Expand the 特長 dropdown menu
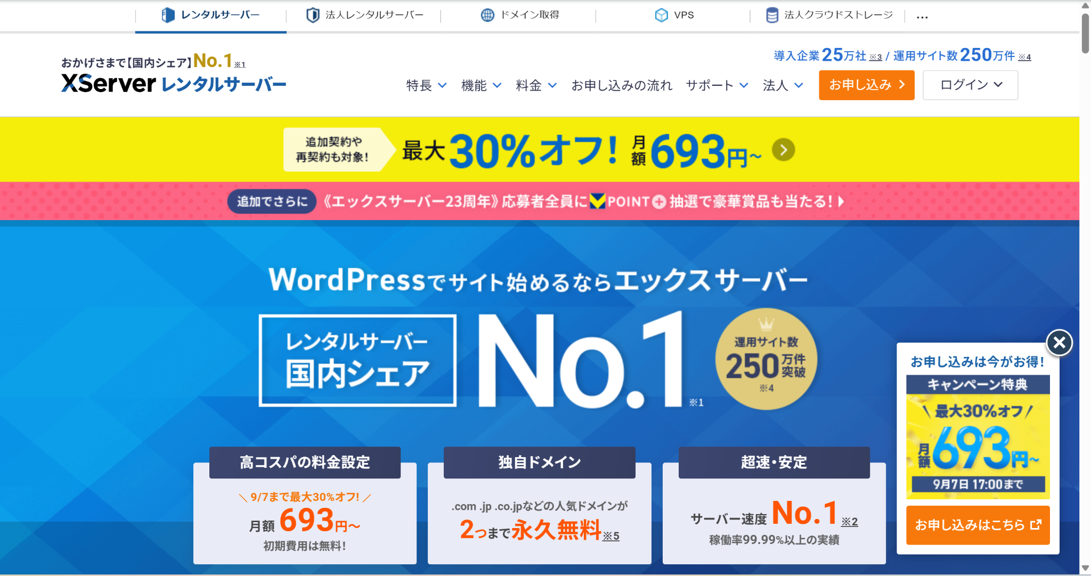The image size is (1091, 576). tap(426, 85)
